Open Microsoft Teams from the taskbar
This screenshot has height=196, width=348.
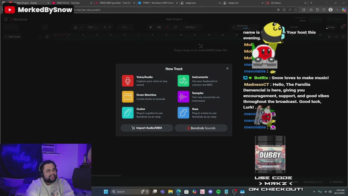163,192
